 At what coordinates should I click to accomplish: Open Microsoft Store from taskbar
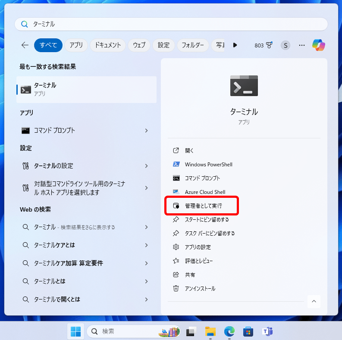coord(248,331)
